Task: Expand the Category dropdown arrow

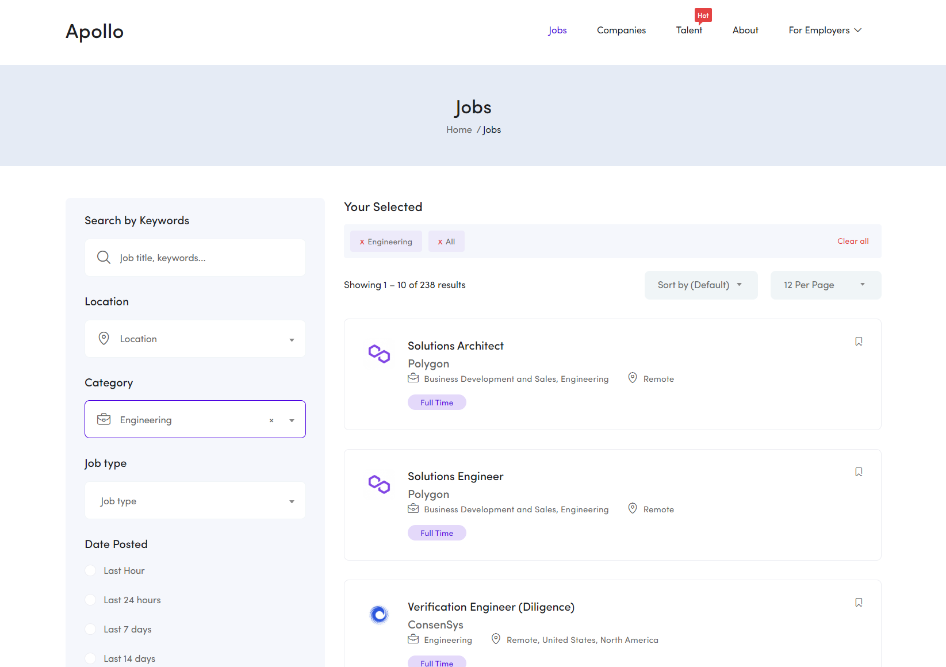Action: [292, 420]
